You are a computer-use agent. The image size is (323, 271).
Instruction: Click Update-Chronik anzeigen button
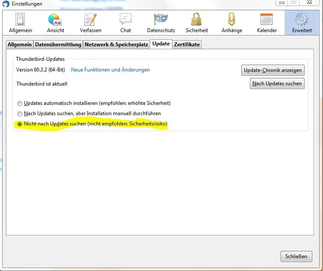[x=273, y=70]
